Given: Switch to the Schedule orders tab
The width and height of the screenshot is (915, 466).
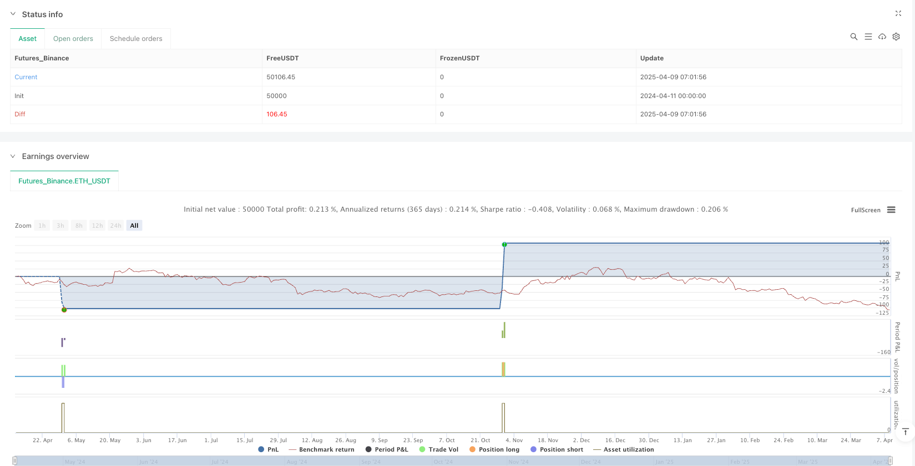Looking at the screenshot, I should pos(136,39).
